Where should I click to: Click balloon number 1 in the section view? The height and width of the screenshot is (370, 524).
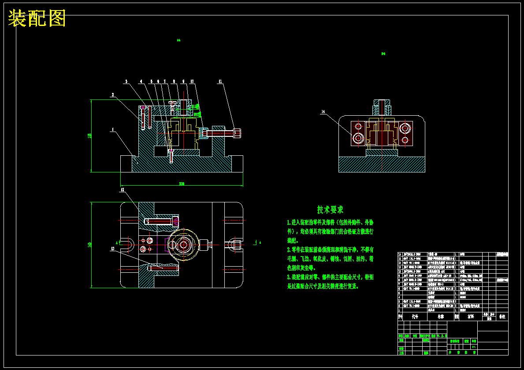(113, 129)
